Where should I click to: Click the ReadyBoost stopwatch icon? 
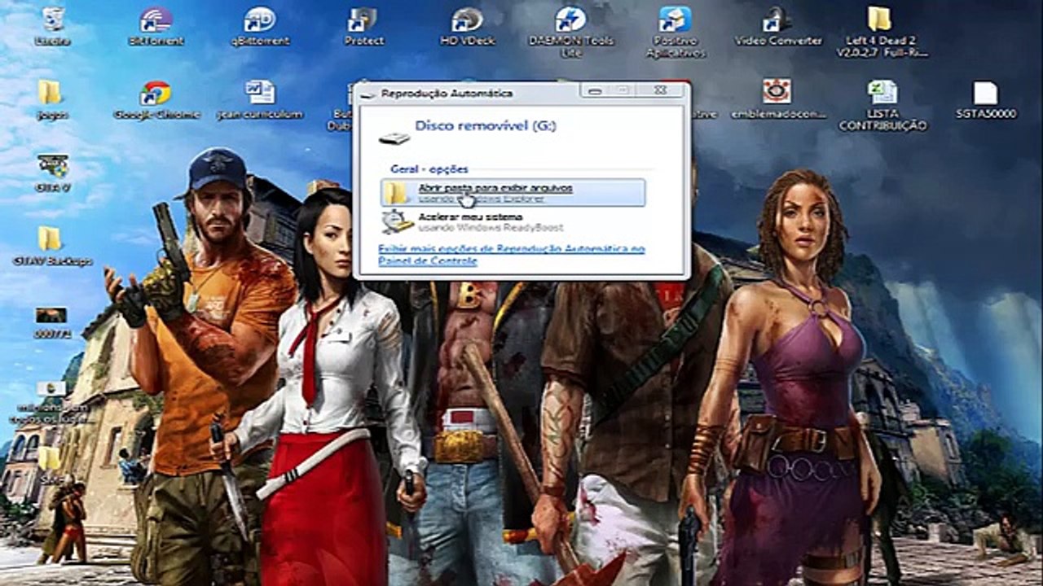coord(398,221)
